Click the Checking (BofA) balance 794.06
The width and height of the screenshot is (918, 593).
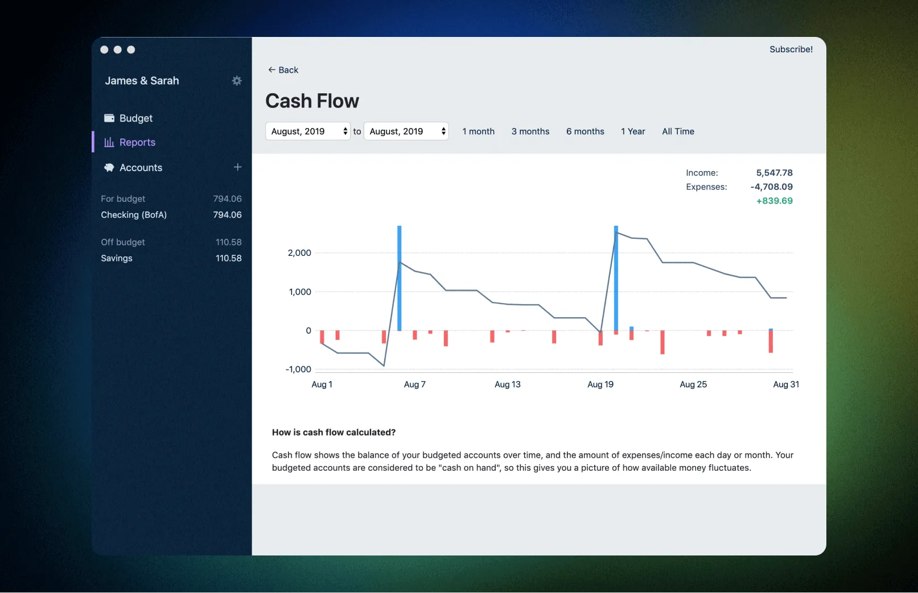(x=227, y=215)
